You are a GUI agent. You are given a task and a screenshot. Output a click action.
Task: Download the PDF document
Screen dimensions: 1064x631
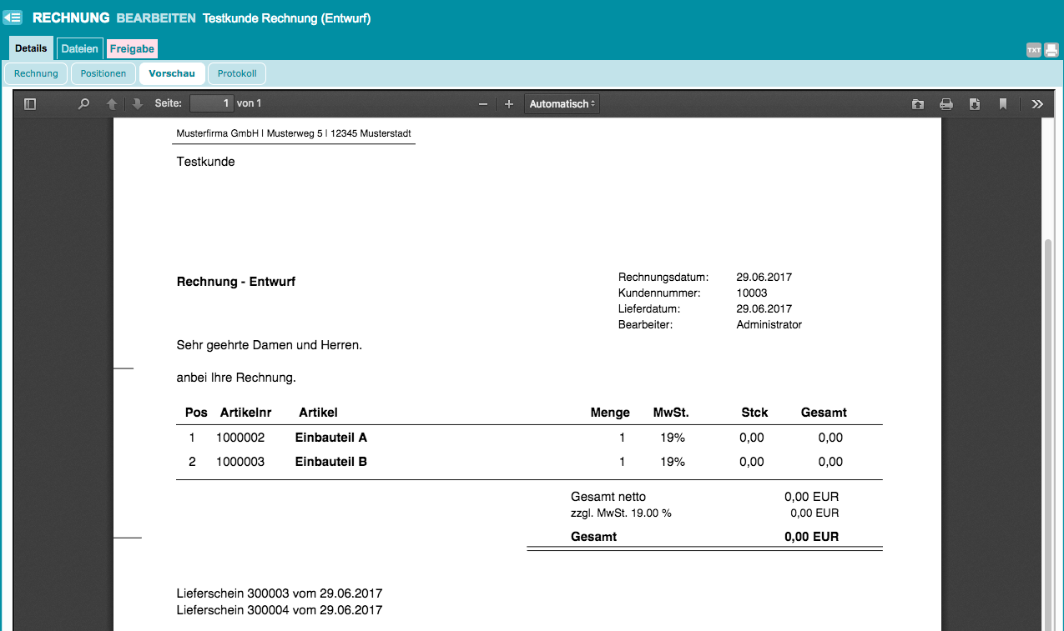tap(974, 104)
